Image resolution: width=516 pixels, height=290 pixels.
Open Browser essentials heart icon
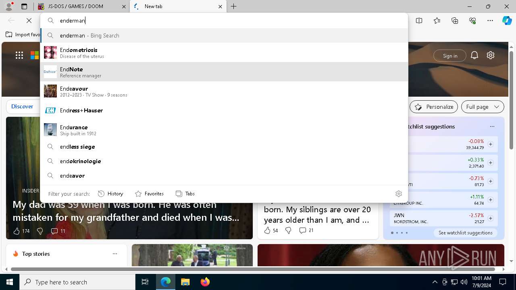[x=472, y=21]
